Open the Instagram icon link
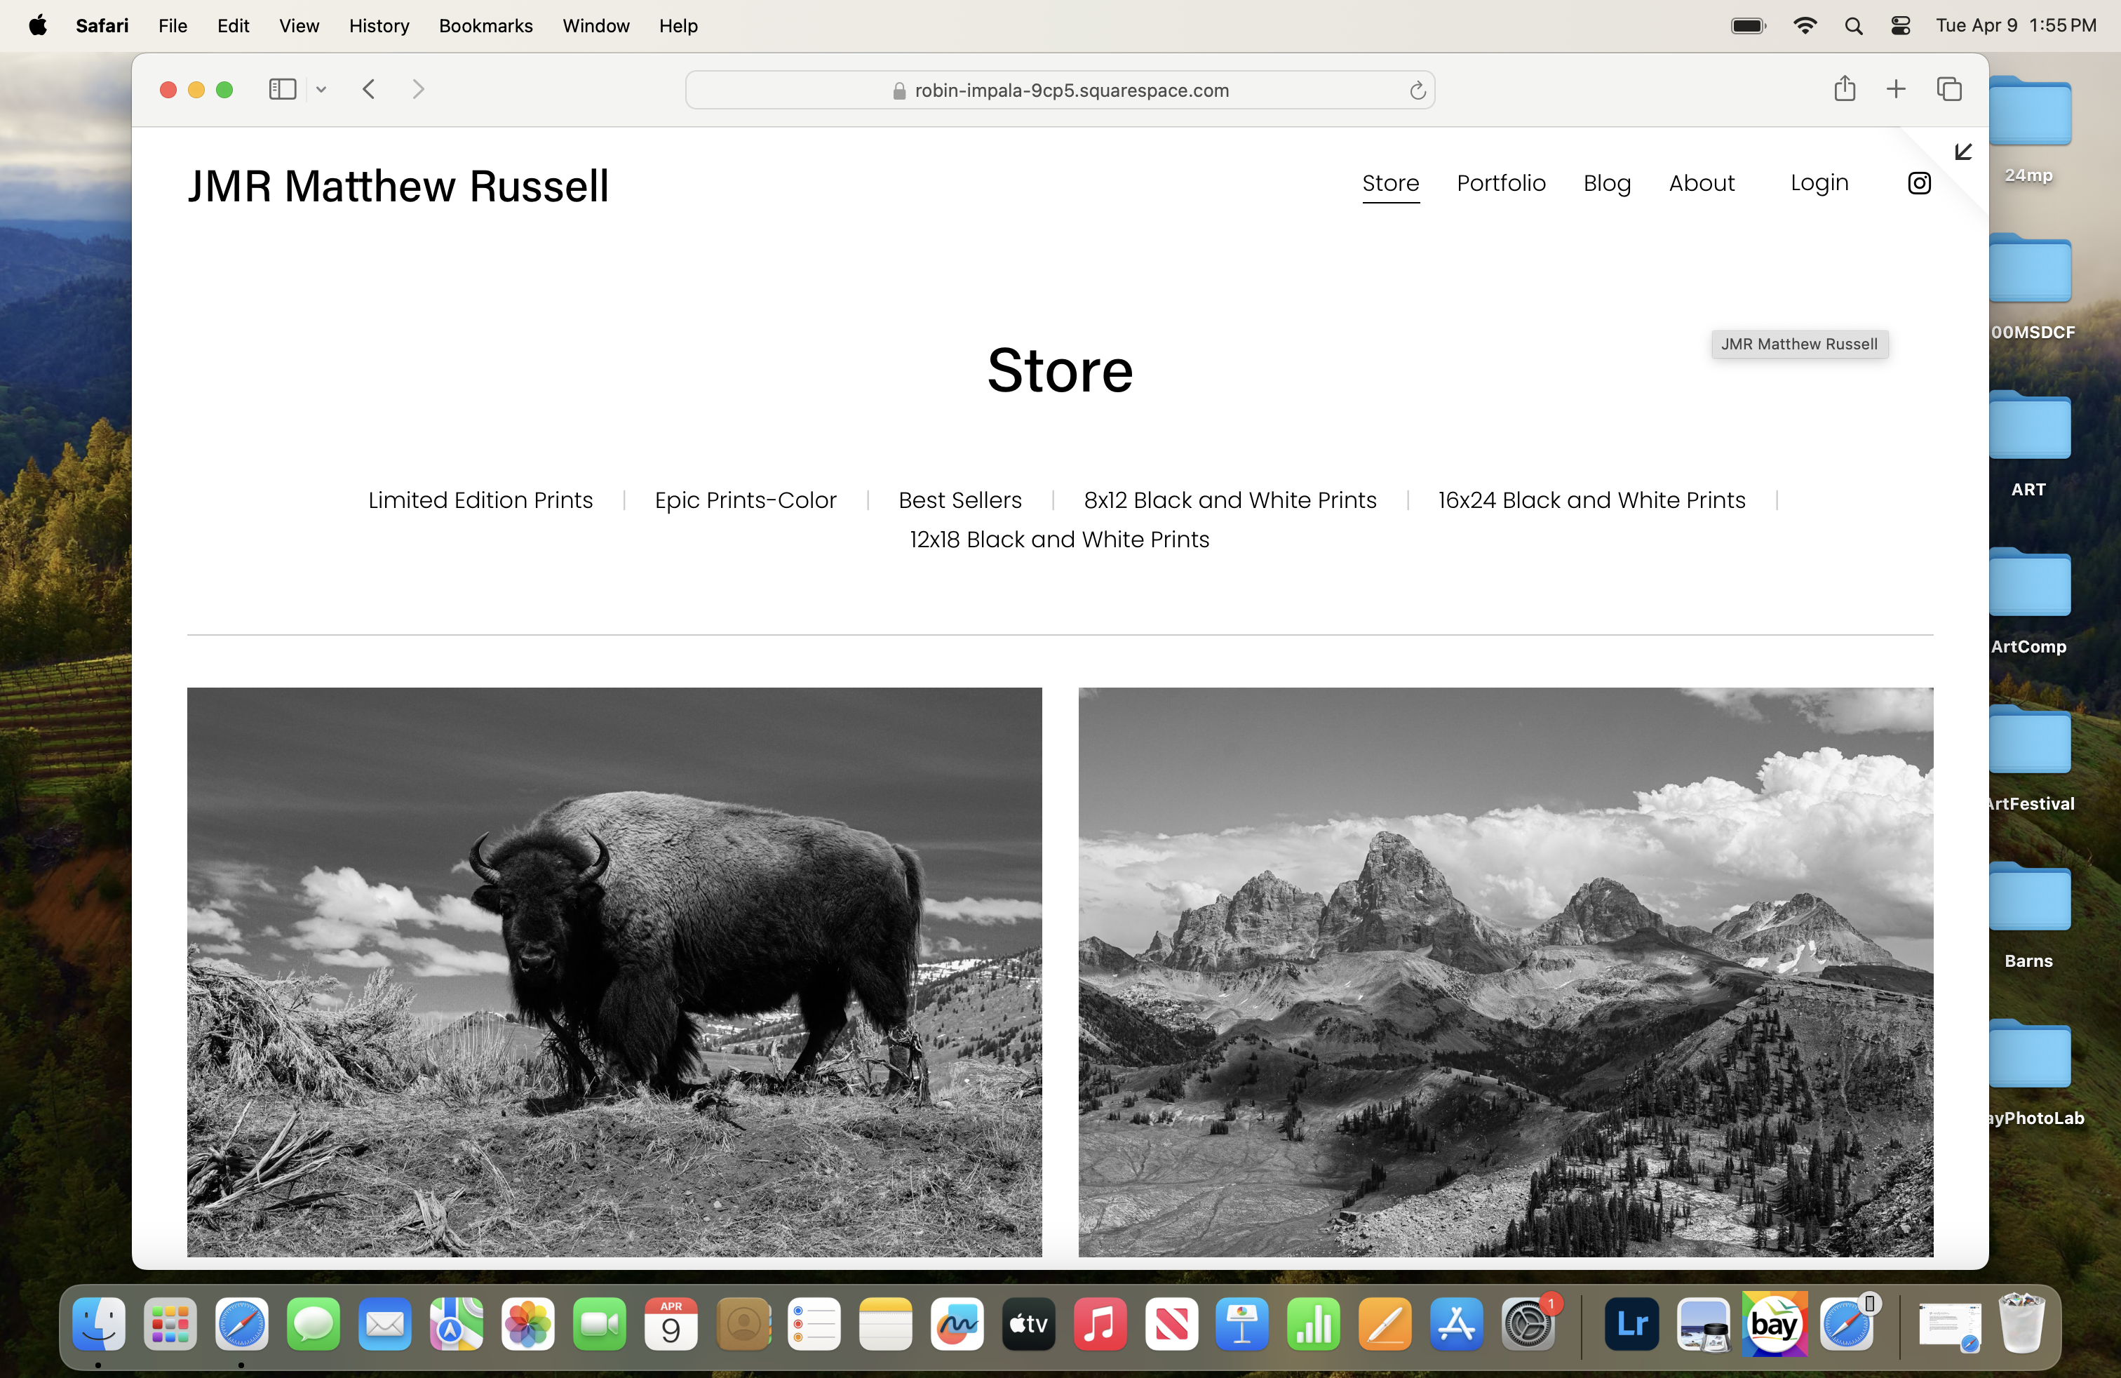This screenshot has width=2121, height=1378. point(1919,182)
